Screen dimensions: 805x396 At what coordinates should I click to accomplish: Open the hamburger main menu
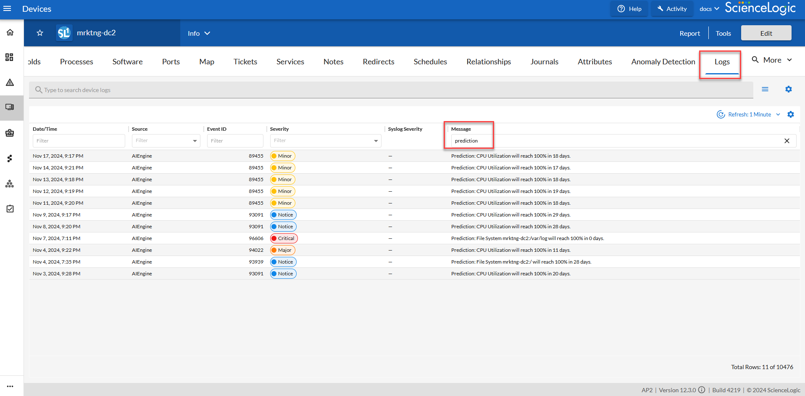pos(7,8)
